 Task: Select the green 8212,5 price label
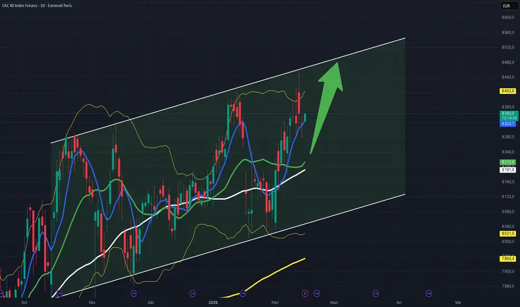pos(508,162)
